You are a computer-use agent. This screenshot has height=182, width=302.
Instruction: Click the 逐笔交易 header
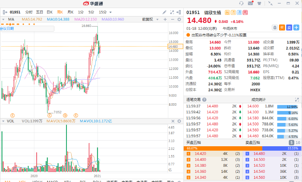click(193, 100)
